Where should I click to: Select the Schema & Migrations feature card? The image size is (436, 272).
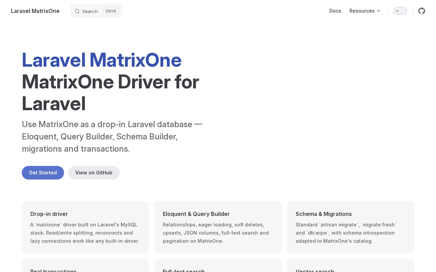[x=351, y=227]
